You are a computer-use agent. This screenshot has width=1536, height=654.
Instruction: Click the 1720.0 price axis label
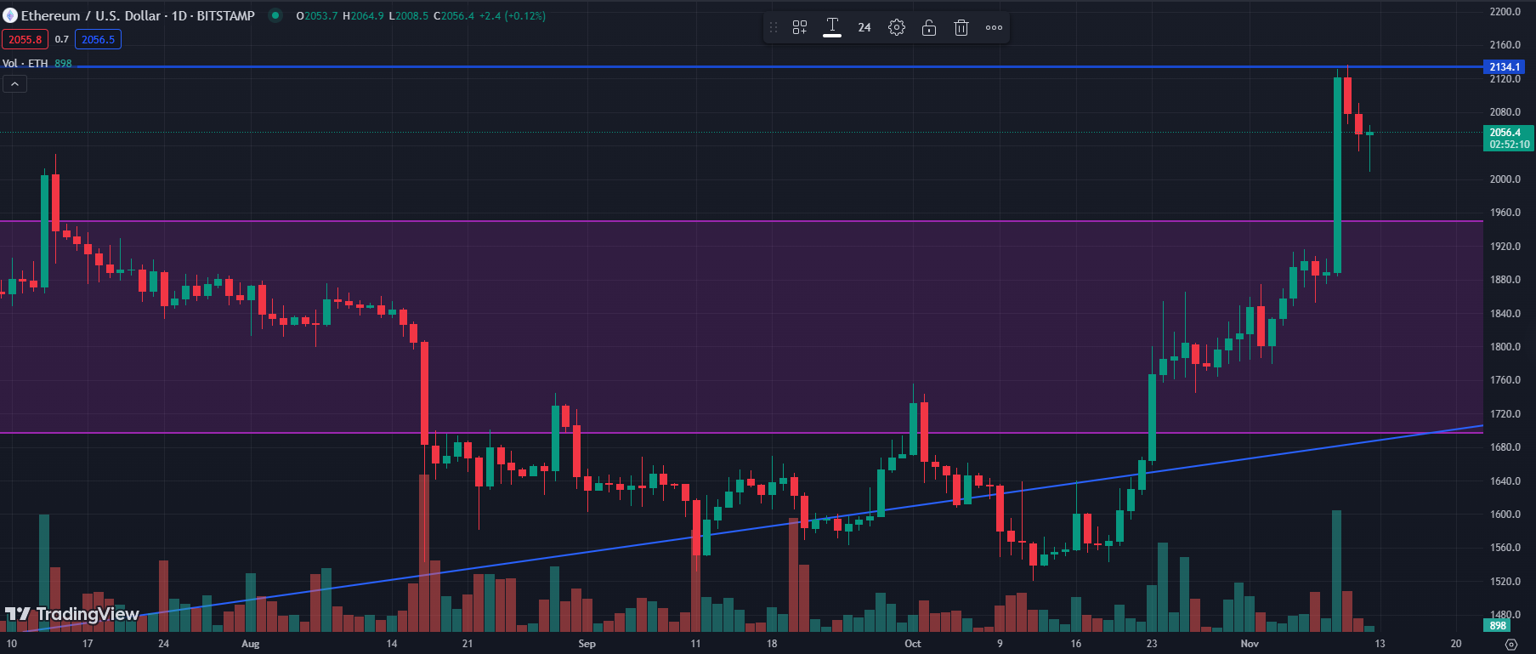(x=1505, y=414)
